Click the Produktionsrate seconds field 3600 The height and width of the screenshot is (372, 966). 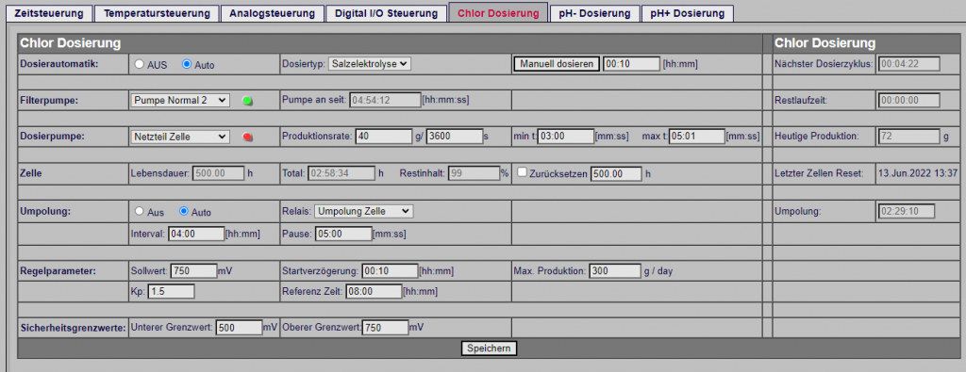454,137
